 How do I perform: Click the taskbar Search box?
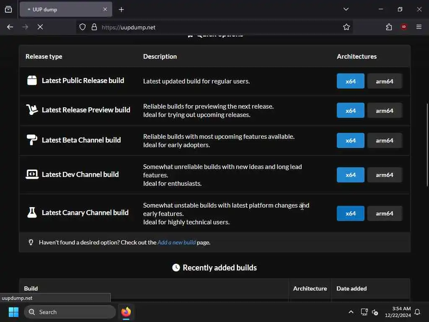pyautogui.click(x=70, y=312)
